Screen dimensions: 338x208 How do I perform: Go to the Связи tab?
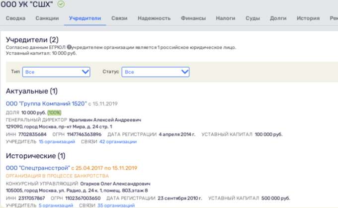pyautogui.click(x=119, y=18)
